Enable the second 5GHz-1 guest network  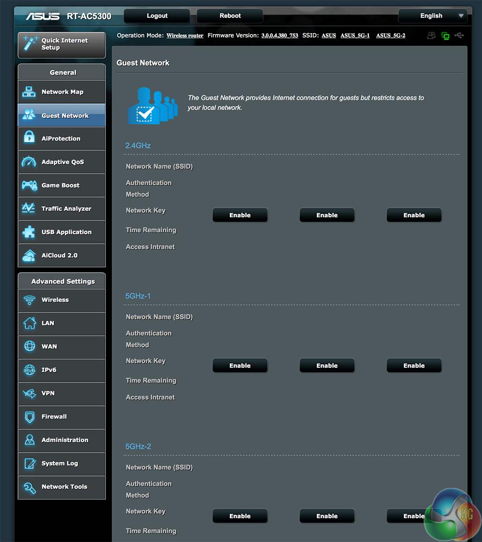coord(327,365)
